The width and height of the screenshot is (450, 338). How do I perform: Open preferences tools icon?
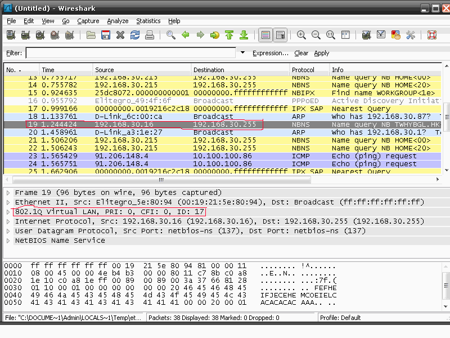[x=411, y=35]
